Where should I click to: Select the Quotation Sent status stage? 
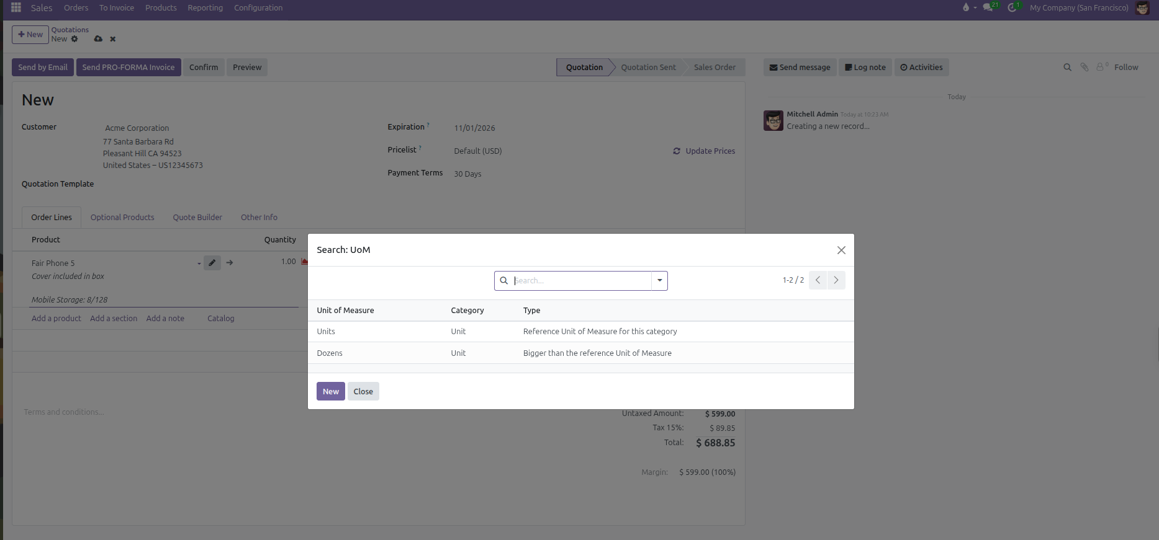pyautogui.click(x=648, y=67)
